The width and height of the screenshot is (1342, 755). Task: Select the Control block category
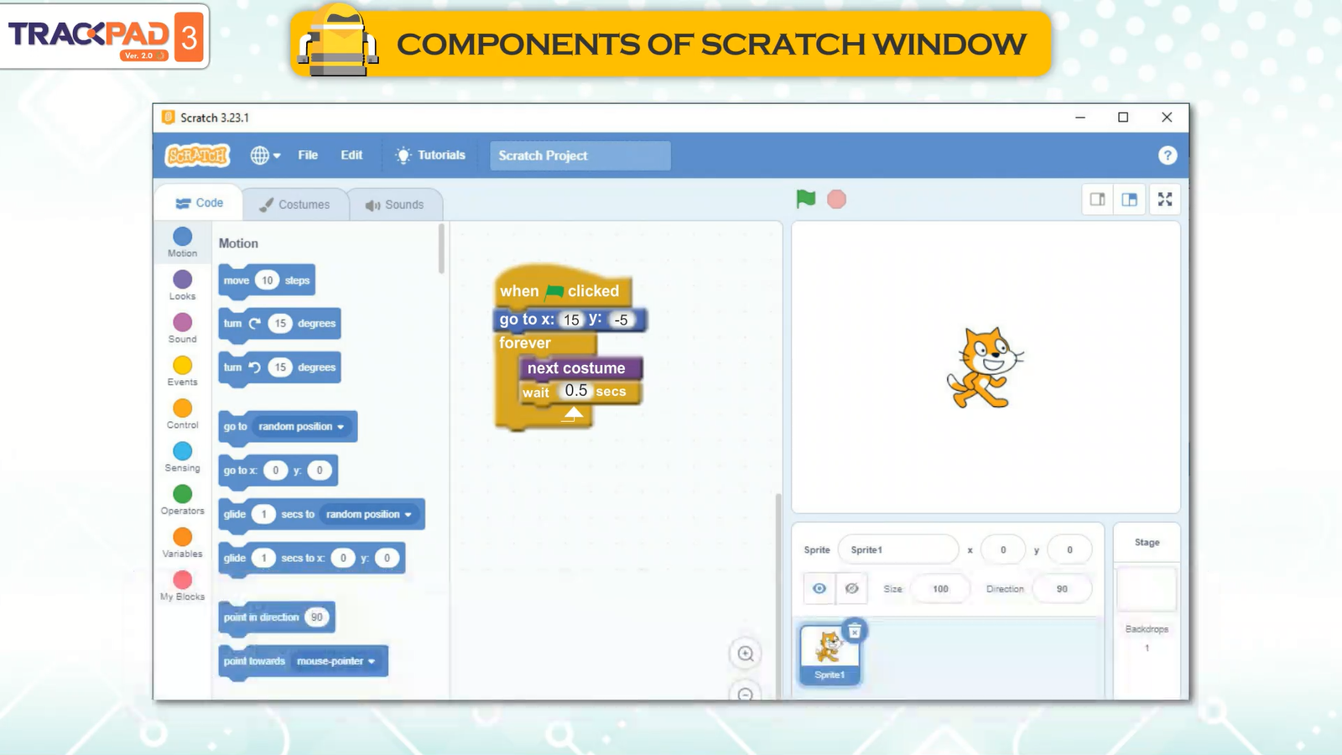[x=182, y=414]
